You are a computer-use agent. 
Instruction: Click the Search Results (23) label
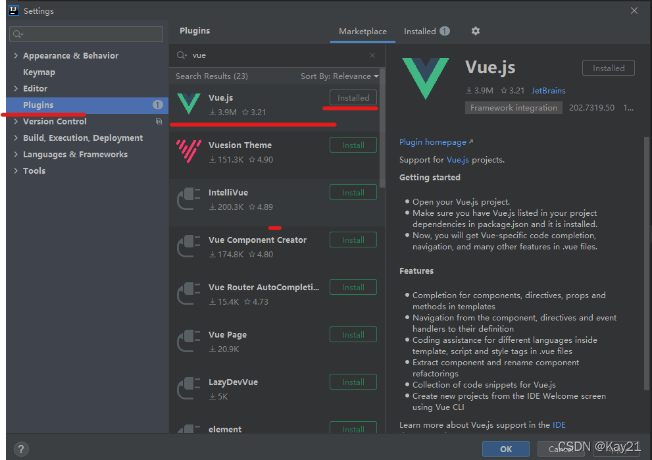212,76
